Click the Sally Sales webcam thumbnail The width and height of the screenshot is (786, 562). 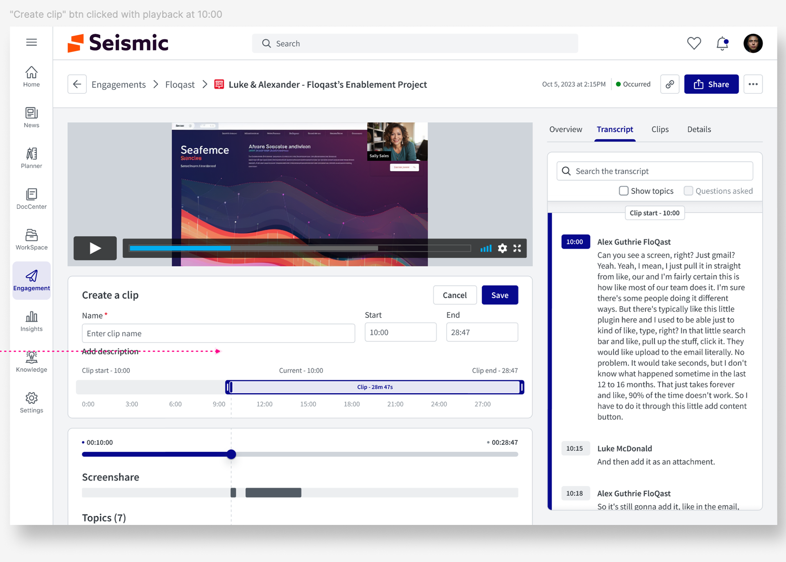click(x=397, y=142)
